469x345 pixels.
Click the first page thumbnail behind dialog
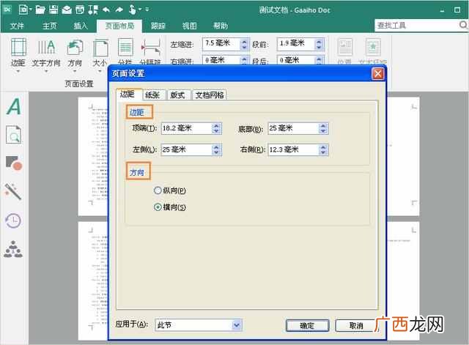[x=93, y=156]
